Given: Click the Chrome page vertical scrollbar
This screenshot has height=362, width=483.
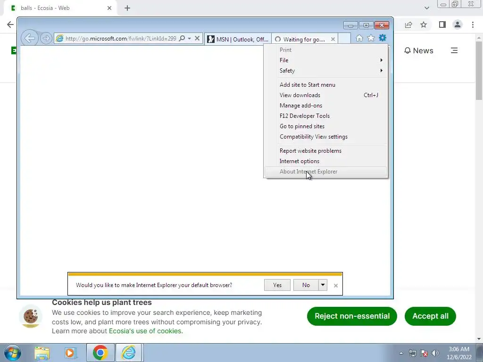Looking at the screenshot, I should 479,71.
